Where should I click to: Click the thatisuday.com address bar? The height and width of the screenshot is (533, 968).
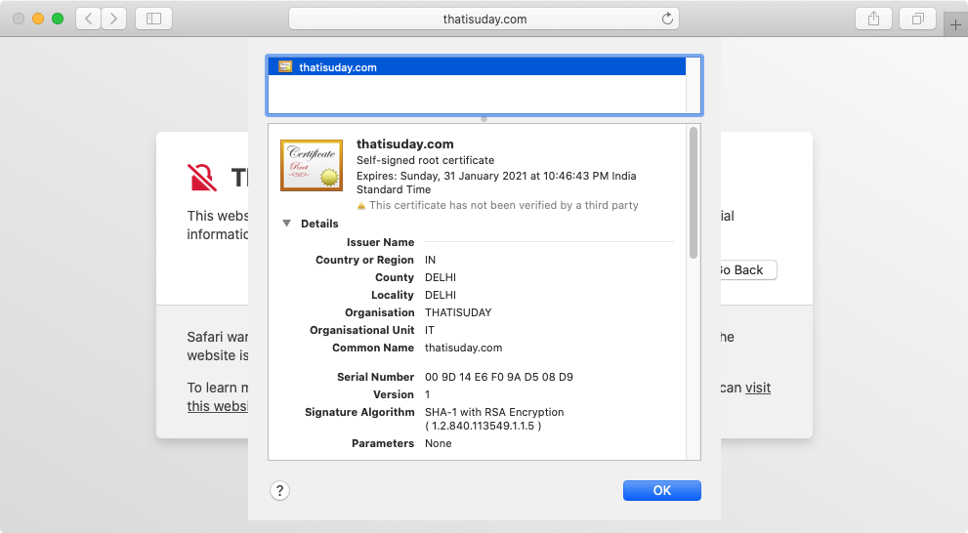coord(484,19)
